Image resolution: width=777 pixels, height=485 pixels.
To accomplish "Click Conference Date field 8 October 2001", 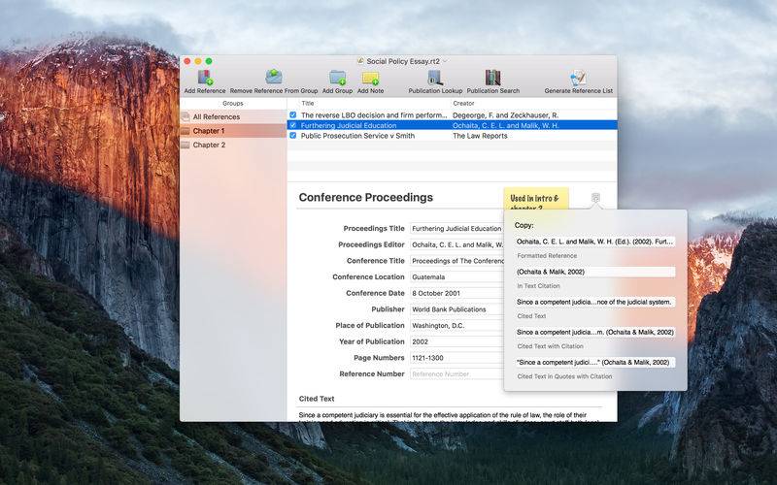I will click(x=456, y=293).
